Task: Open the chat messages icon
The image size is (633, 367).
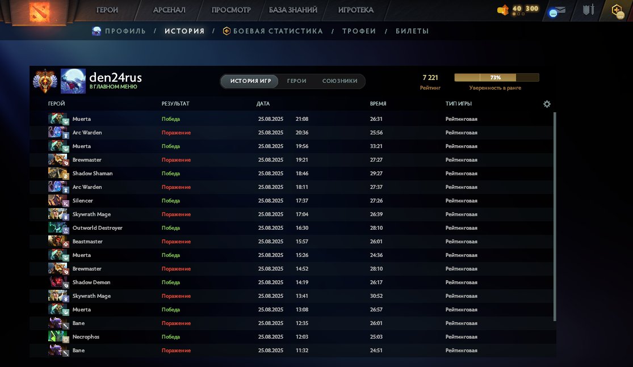Action: (x=557, y=11)
